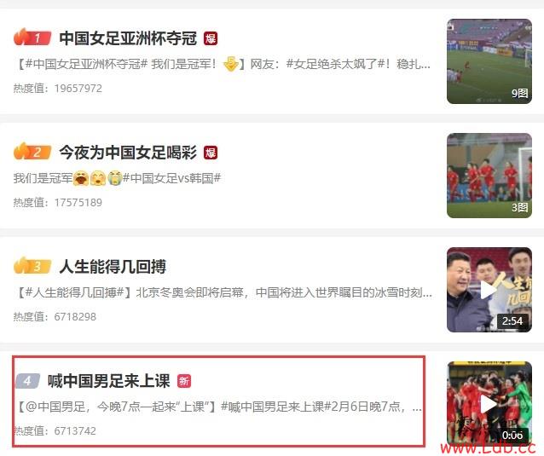Open the topic 中国女足亚洲杯夺冠

pos(128,38)
